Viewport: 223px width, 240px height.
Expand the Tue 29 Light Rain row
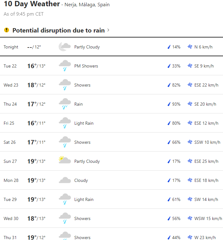click(111, 199)
